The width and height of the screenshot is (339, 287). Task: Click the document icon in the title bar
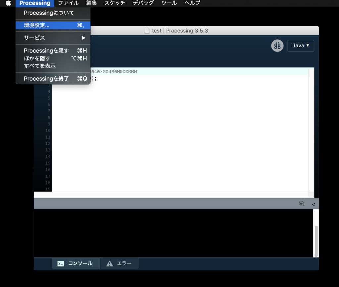tap(147, 31)
